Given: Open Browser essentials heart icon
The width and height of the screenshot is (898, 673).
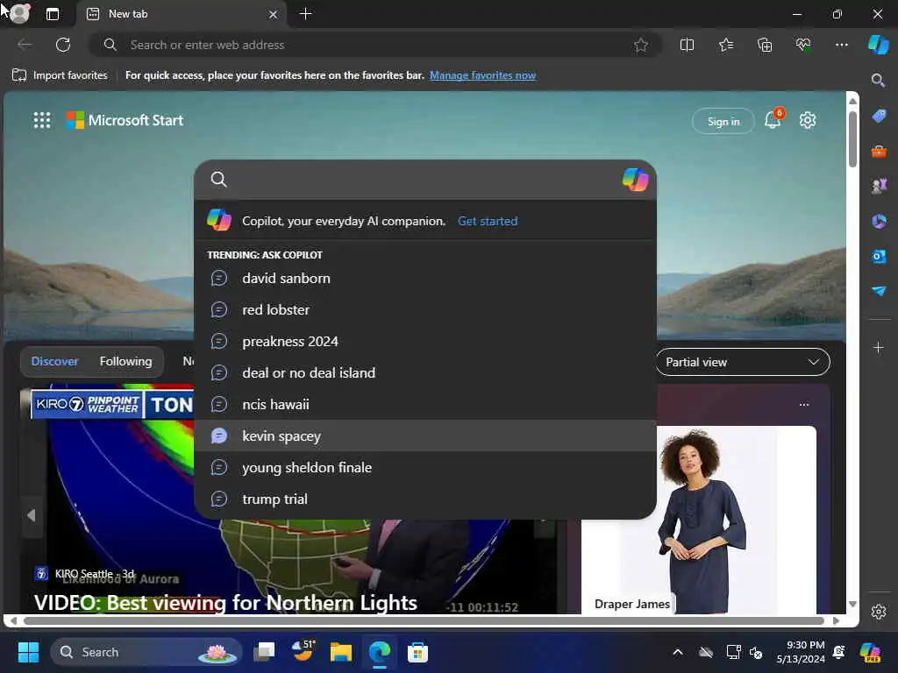Looking at the screenshot, I should pyautogui.click(x=803, y=45).
